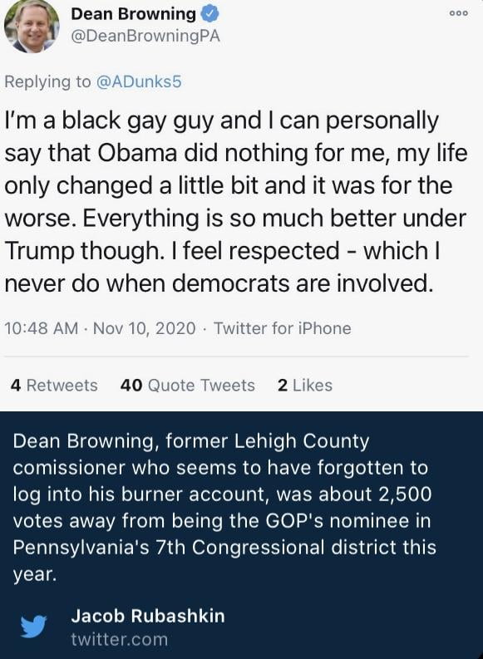
Task: Open the @ADunks5 mention link
Action: [139, 81]
